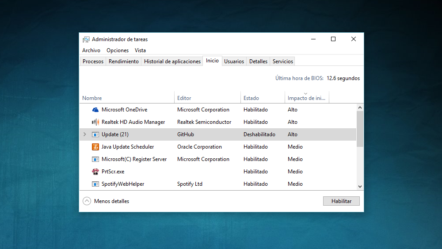This screenshot has width=442, height=249.
Task: Switch to the Usuarios tab
Action: (x=234, y=61)
